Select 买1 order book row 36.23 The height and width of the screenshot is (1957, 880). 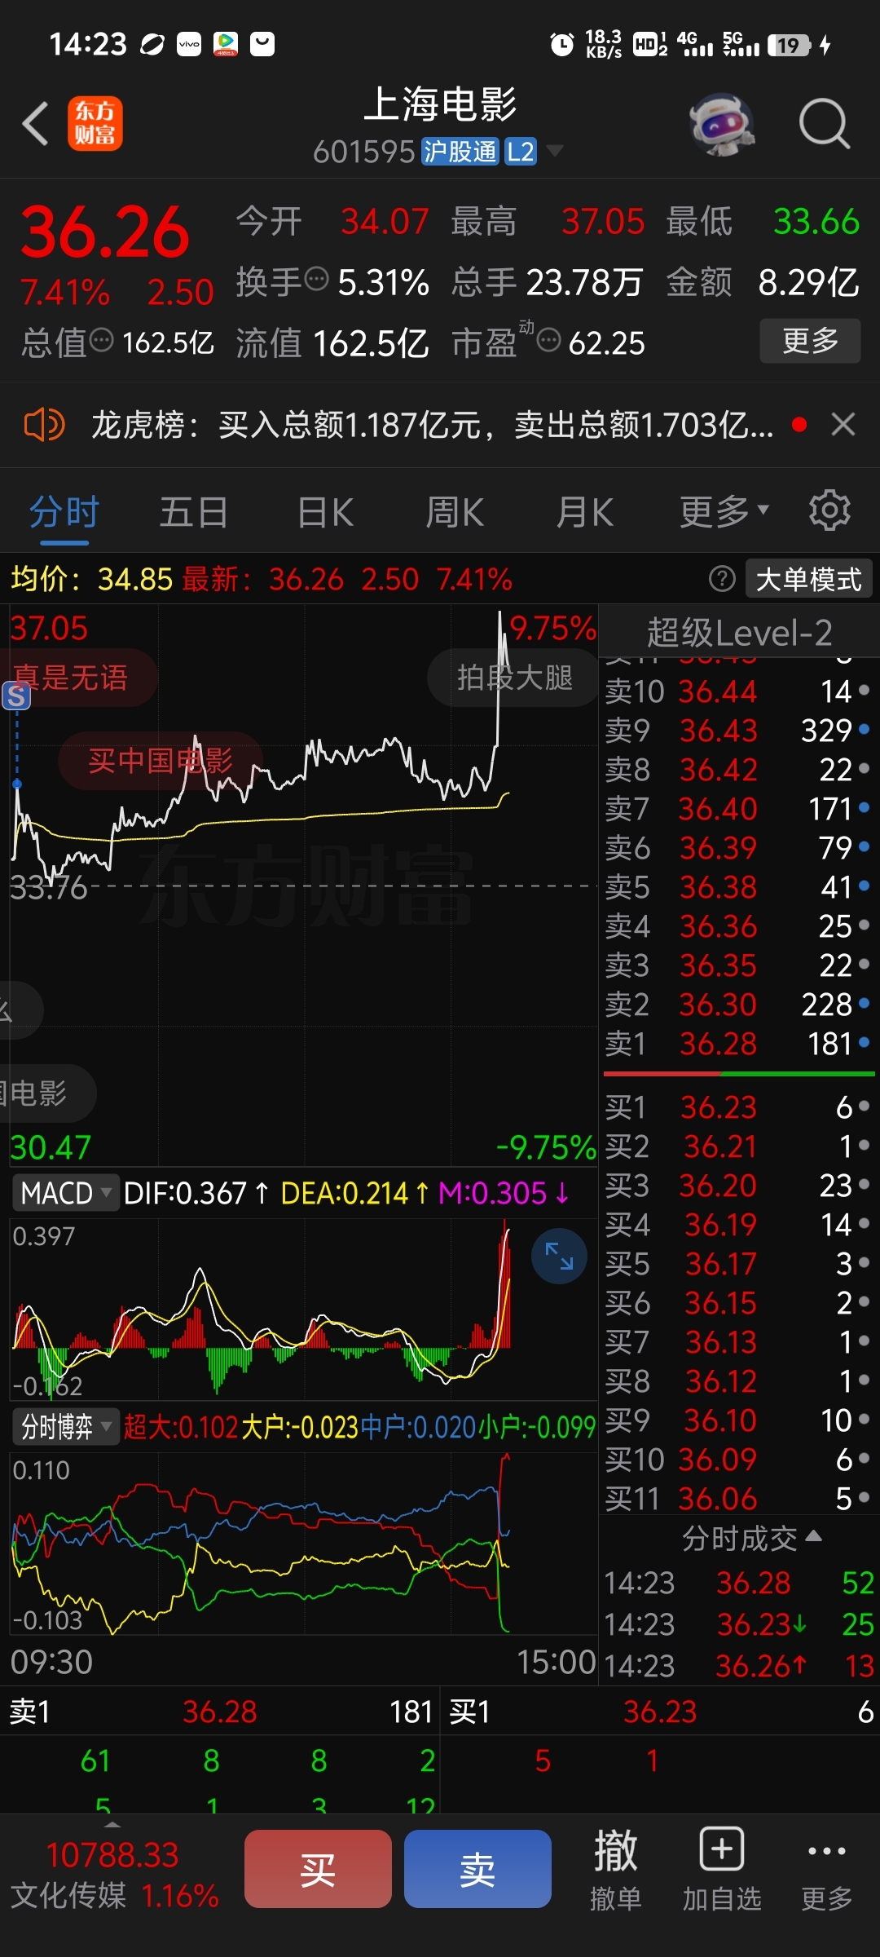click(x=738, y=1107)
